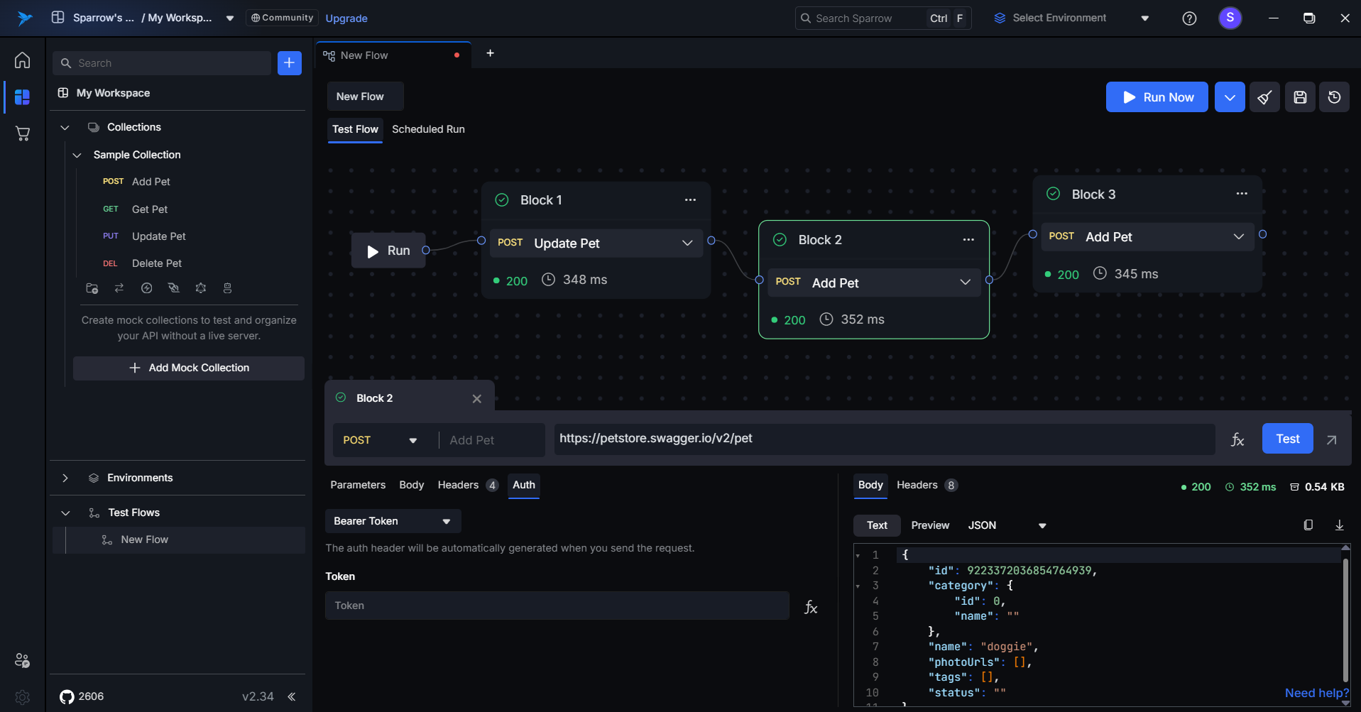This screenshot has height=712, width=1361.
Task: Collapse the sidebar with double chevron
Action: pyautogui.click(x=291, y=696)
